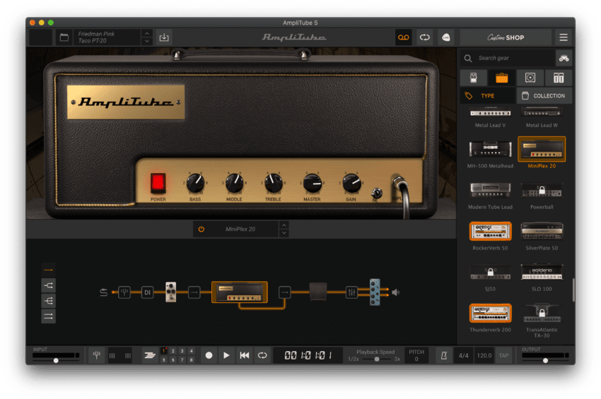
Task: Click the 120.0 tempo field
Action: point(484,356)
